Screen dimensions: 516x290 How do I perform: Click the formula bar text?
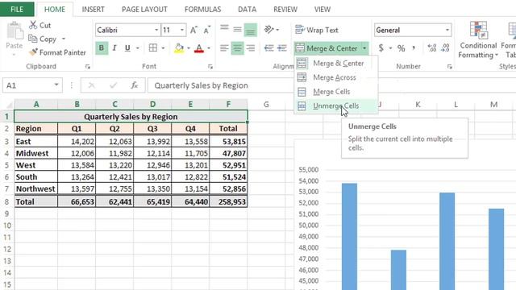(201, 85)
